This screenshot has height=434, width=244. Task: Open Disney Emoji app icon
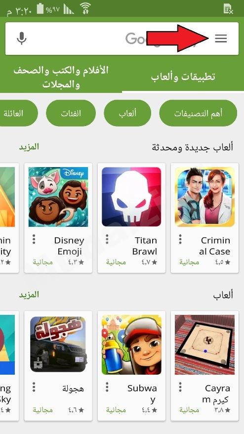tap(58, 197)
